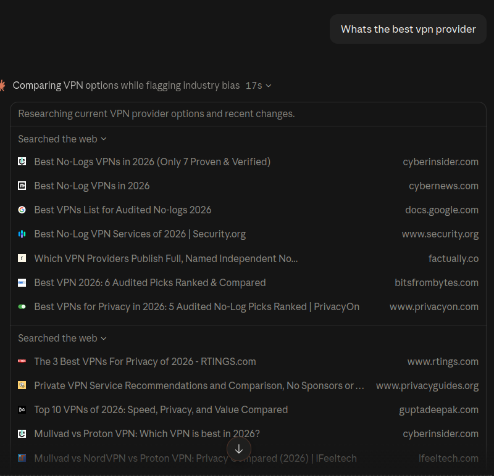Click the www.security.org domain text
This screenshot has height=476, width=494.
tap(440, 234)
